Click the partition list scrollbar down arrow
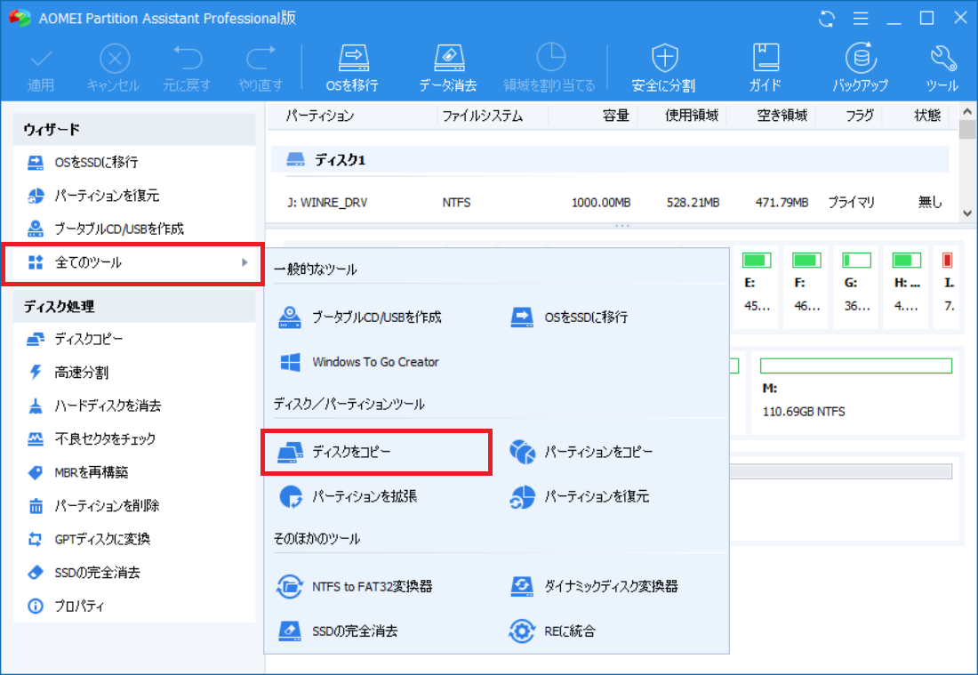Viewport: 978px width, 675px height. coord(967,213)
